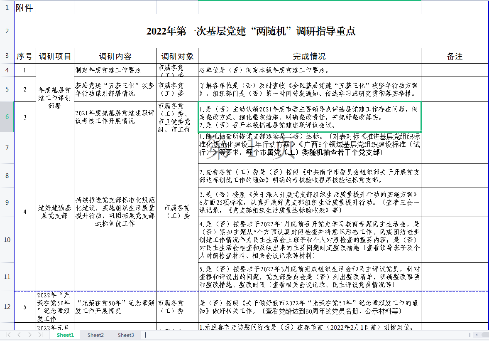Select the cell 制定年度党建工作要点

point(115,70)
